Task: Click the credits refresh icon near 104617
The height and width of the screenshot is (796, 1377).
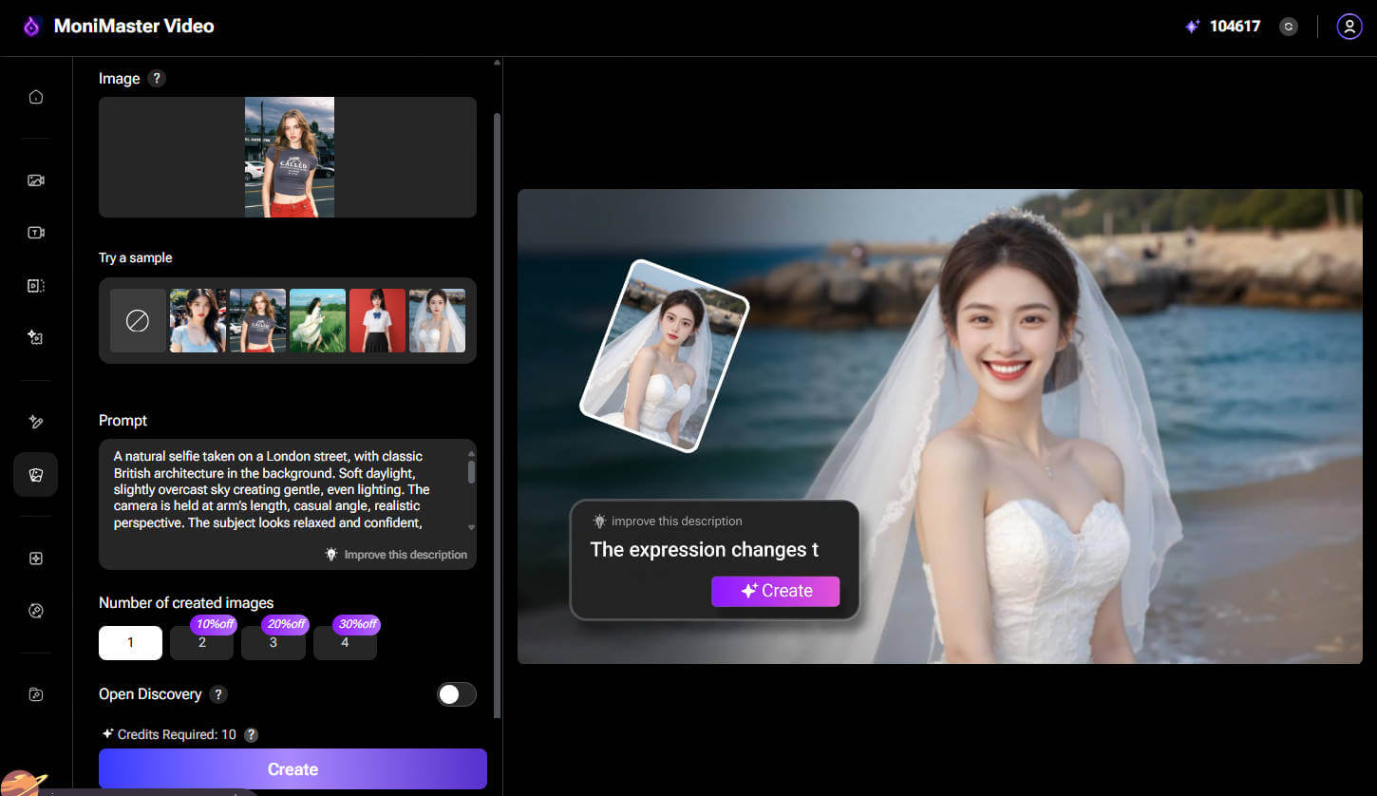Action: [x=1289, y=26]
